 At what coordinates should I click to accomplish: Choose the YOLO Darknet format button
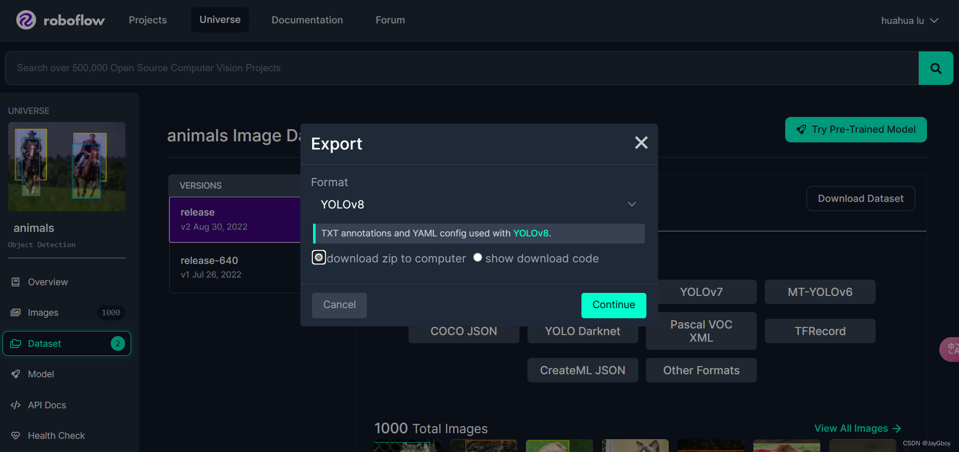[582, 334]
